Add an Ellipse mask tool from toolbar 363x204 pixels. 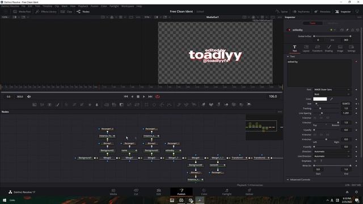click(x=154, y=105)
